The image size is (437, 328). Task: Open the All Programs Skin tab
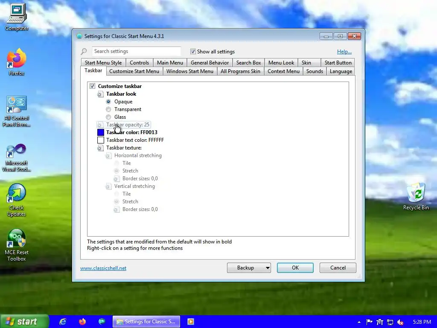tap(240, 71)
